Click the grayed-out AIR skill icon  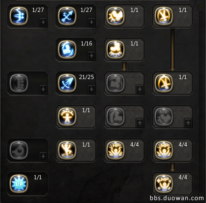click(164, 117)
